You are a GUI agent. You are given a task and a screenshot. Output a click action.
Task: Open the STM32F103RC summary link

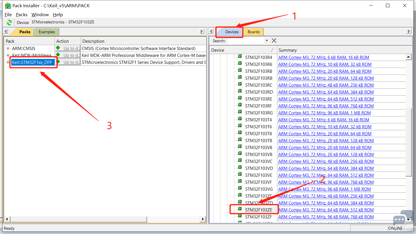326,85
